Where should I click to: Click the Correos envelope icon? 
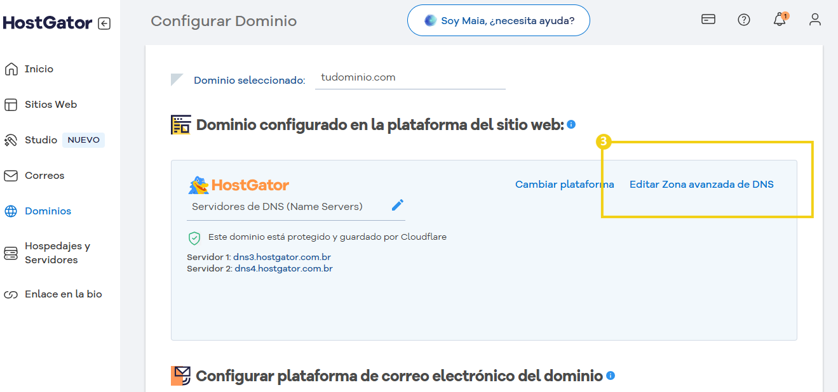11,176
